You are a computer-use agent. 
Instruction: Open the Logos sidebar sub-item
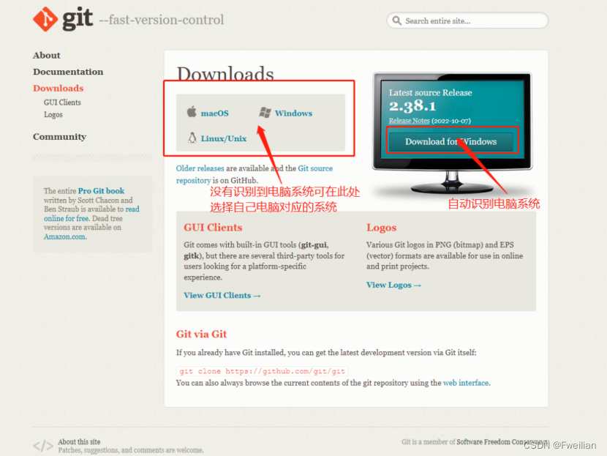[53, 115]
